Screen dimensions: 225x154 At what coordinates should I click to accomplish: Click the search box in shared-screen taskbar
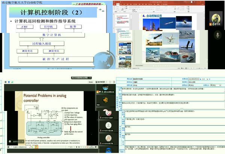click(20, 147)
